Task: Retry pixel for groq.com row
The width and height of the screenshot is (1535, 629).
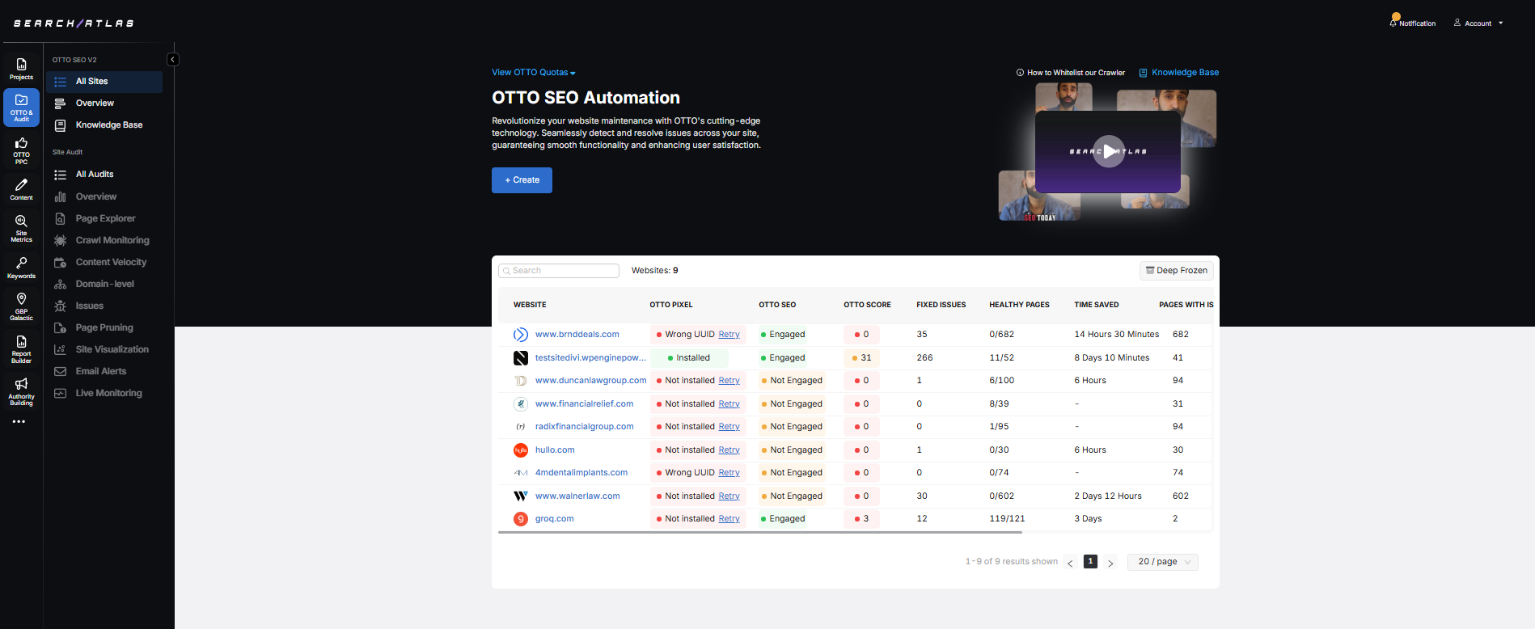Action: tap(729, 519)
